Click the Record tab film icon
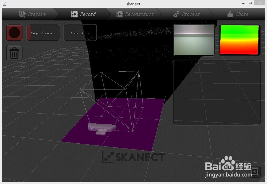267x184 pixels. (75, 14)
